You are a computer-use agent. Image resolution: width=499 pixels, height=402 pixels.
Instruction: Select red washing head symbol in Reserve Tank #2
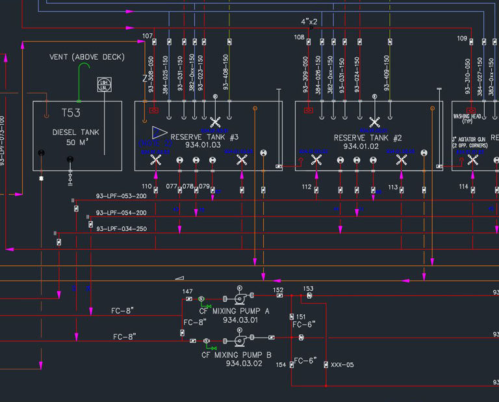tap(309, 110)
